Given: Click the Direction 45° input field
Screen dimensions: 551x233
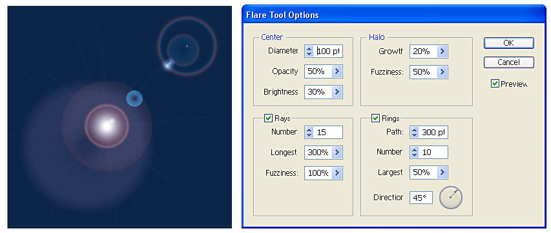Looking at the screenshot, I should pos(421,198).
